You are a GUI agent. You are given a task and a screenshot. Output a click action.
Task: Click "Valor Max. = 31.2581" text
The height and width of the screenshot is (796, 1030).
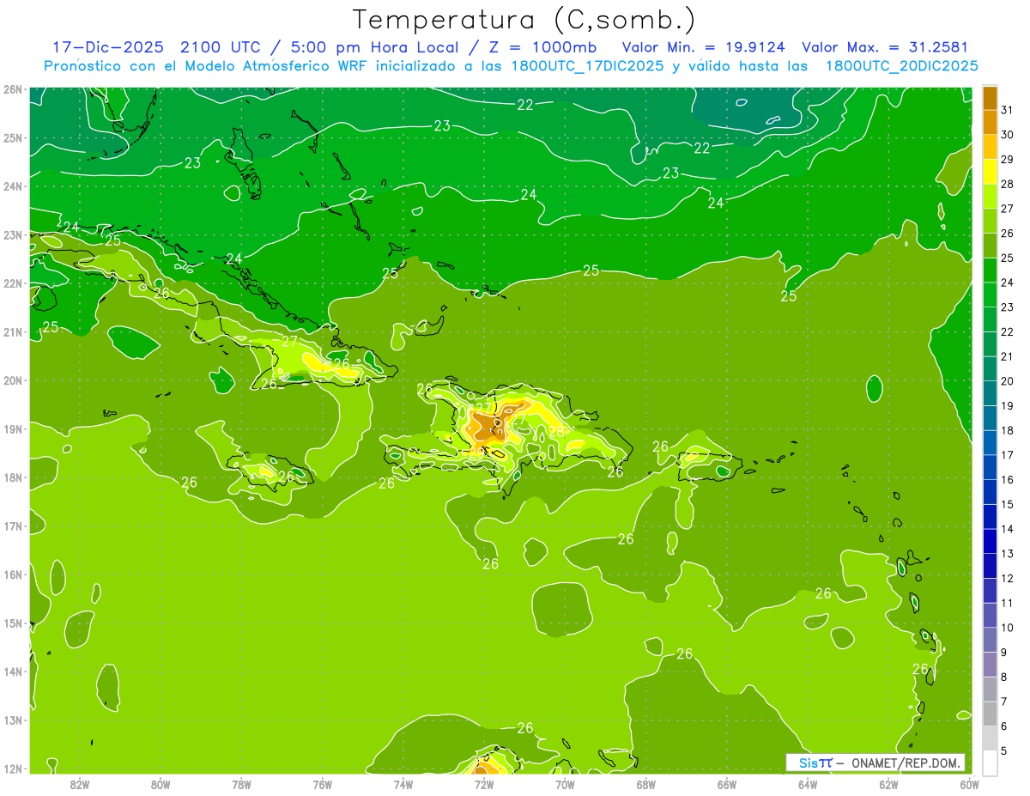point(884,47)
